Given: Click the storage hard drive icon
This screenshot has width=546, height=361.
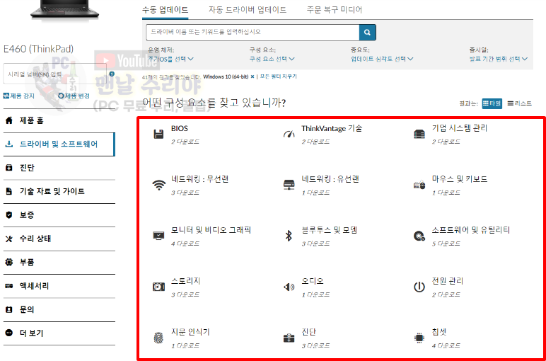Looking at the screenshot, I should pos(159,287).
